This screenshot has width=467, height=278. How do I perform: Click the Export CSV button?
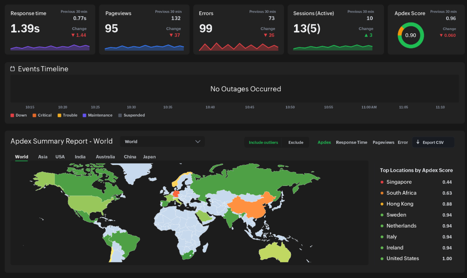pyautogui.click(x=433, y=142)
